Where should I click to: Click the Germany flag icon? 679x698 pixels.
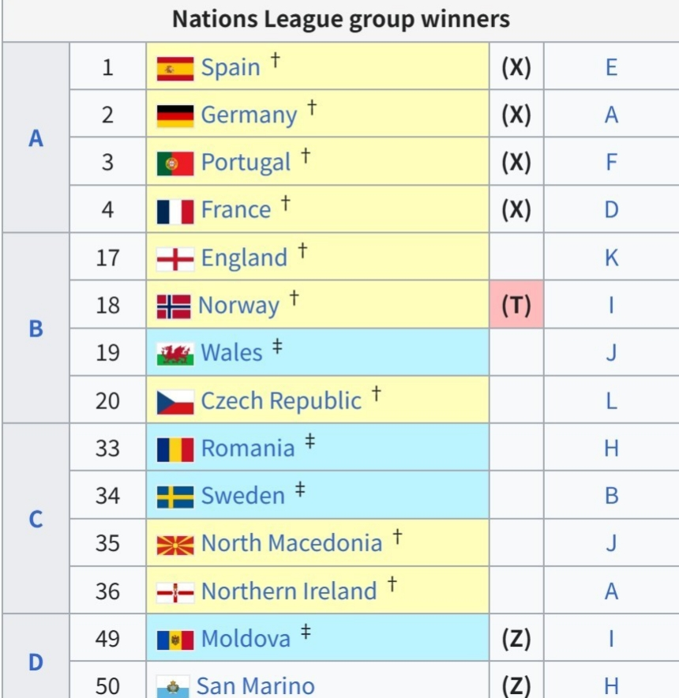(x=174, y=115)
